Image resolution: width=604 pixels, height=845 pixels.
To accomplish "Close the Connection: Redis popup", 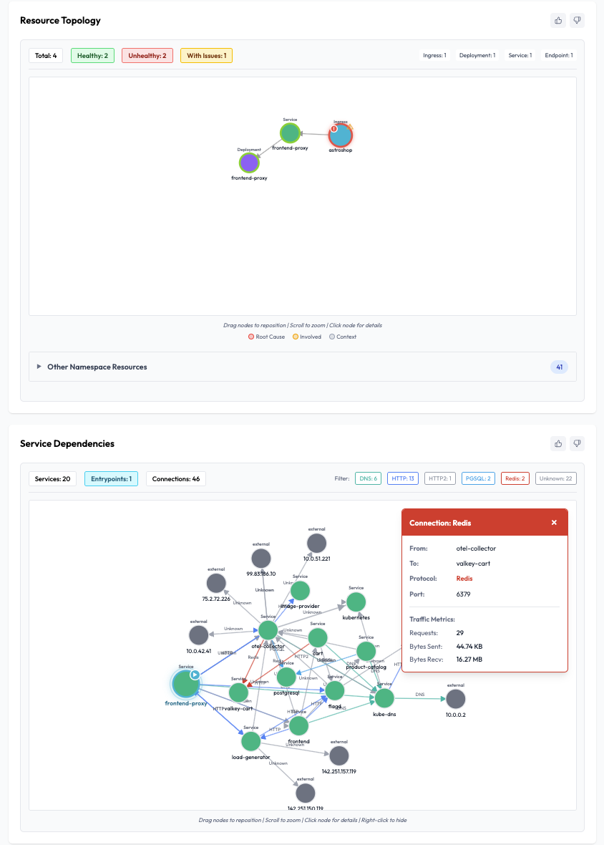I will (554, 523).
